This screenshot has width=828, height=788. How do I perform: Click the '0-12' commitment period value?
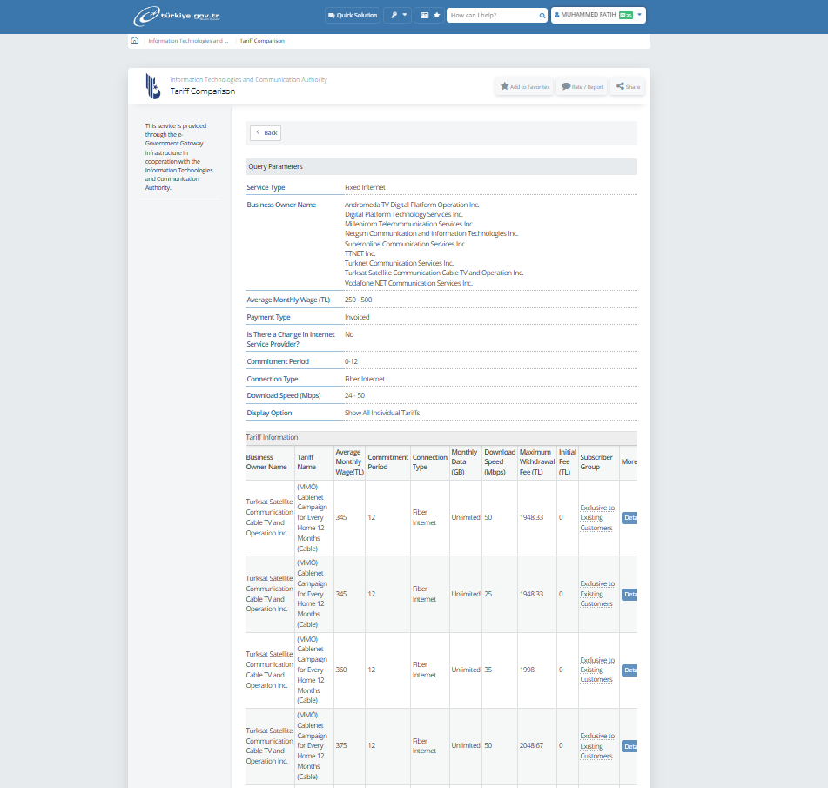[351, 361]
